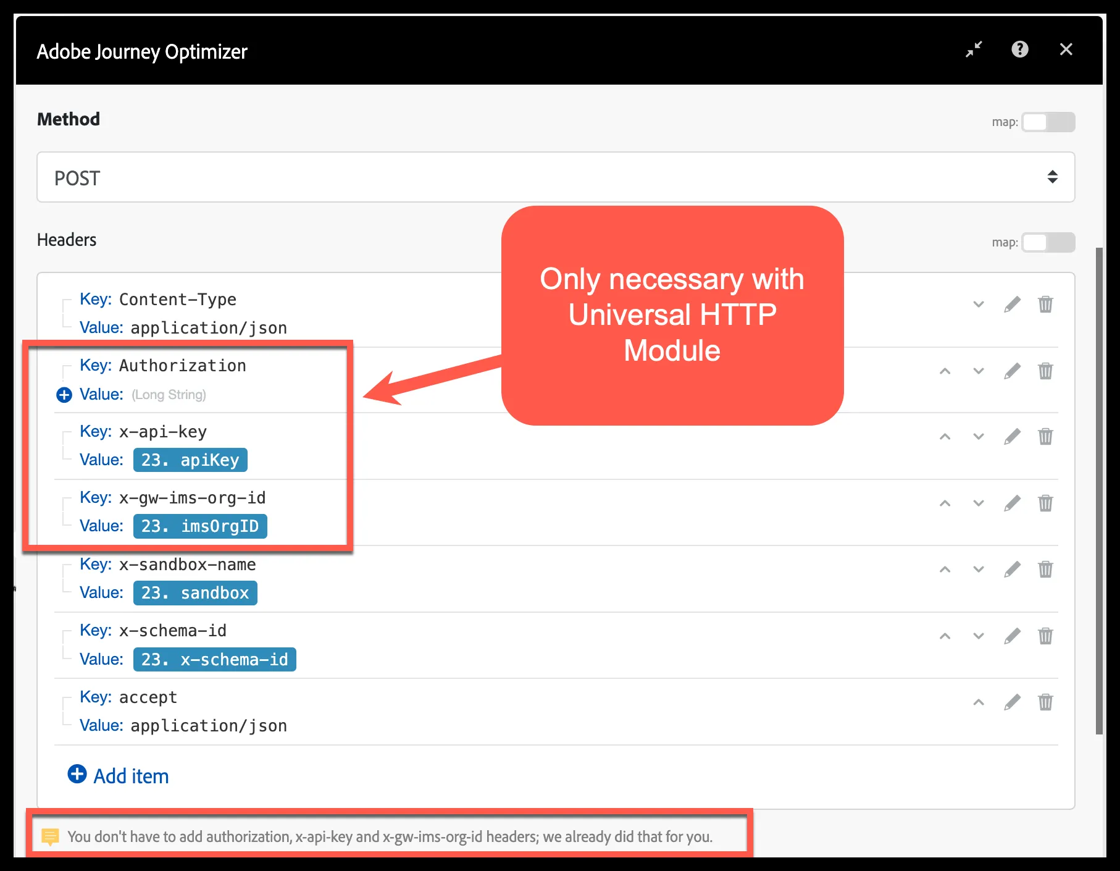Edit the accept header
The image size is (1120, 871).
(x=1012, y=702)
